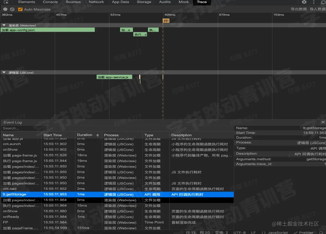Focus the Event Log search field

point(117,128)
